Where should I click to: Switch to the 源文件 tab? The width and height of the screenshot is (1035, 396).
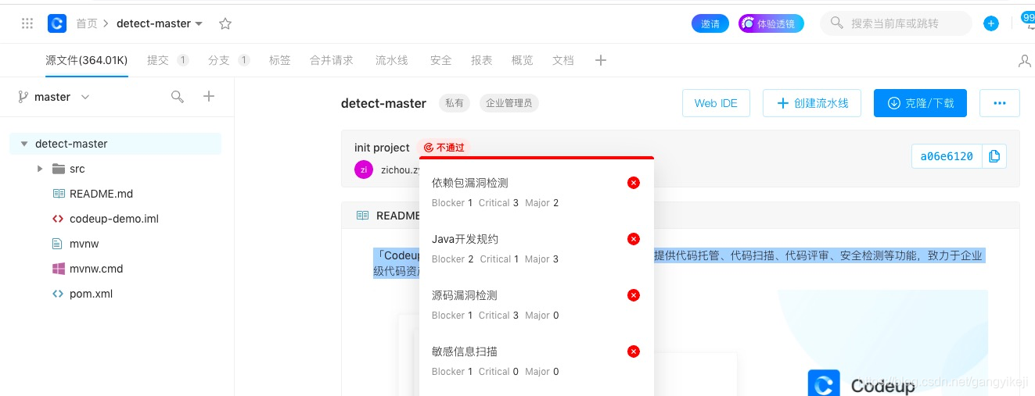(x=86, y=60)
